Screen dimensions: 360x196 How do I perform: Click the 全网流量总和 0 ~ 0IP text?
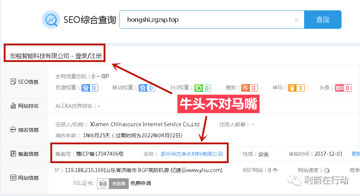[82, 76]
